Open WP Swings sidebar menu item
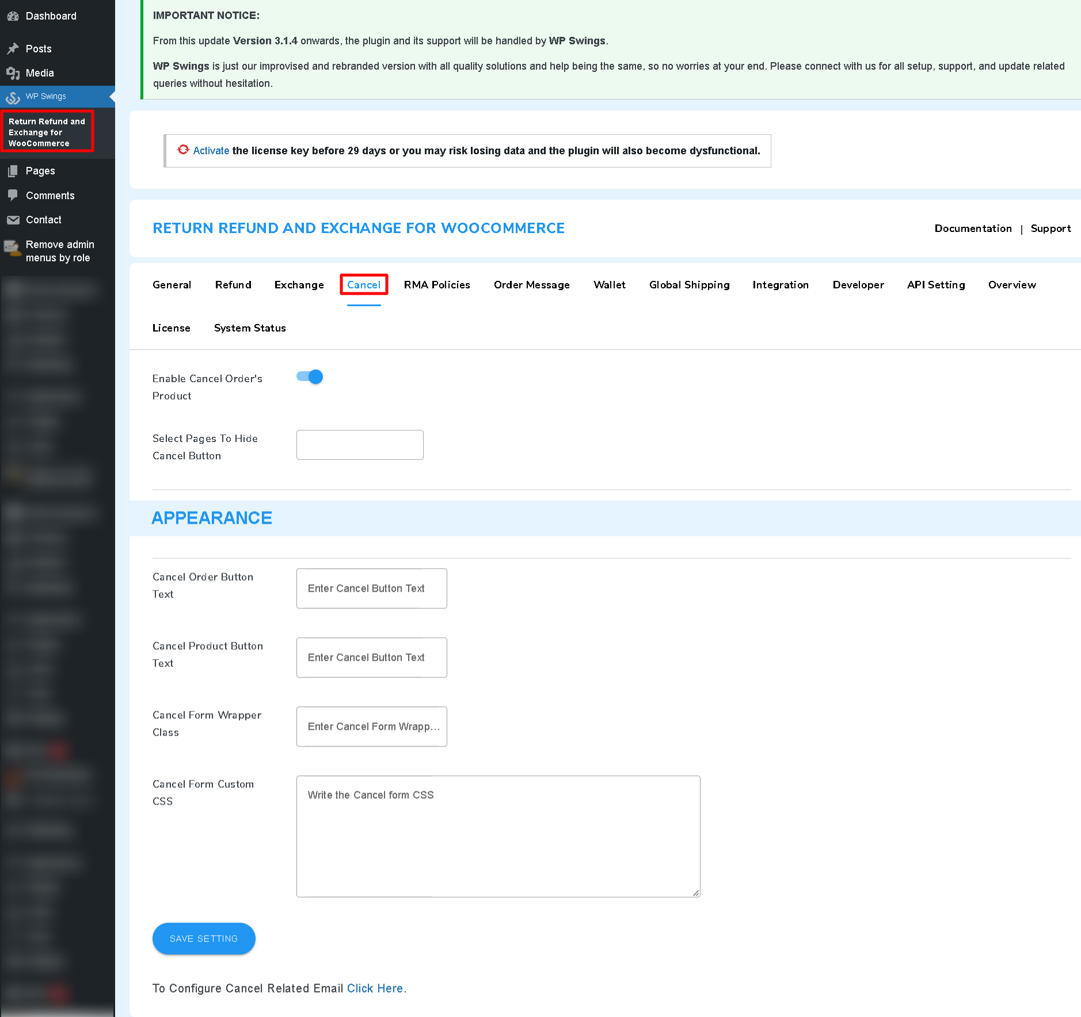 58,97
